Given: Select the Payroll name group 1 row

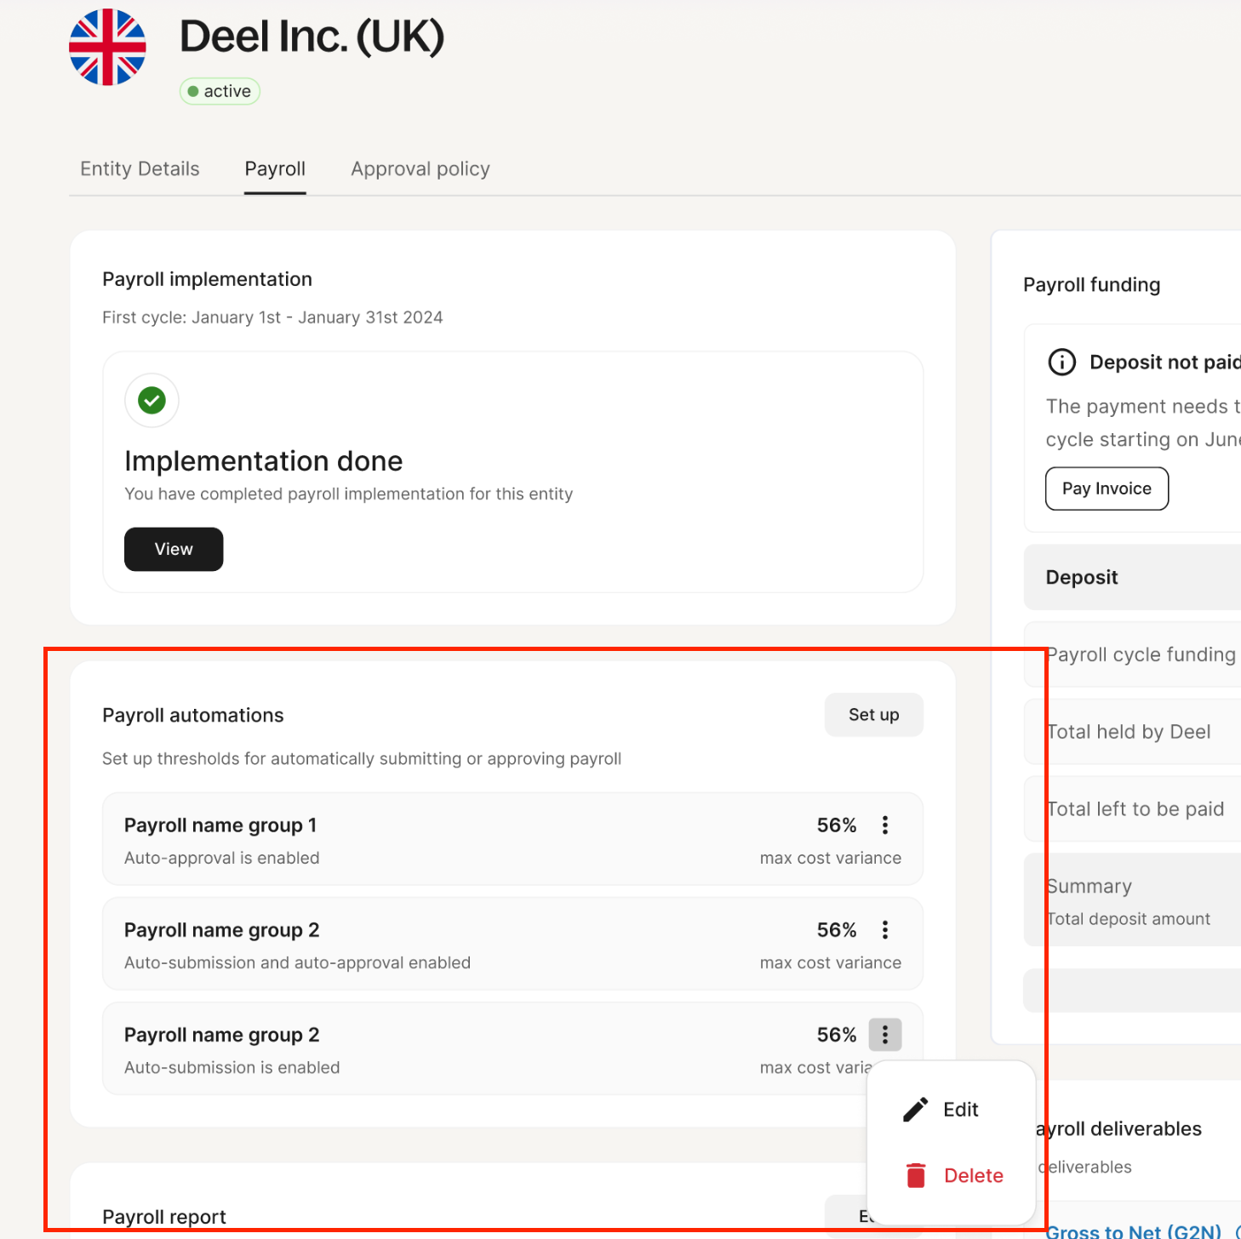Looking at the screenshot, I should click(426, 839).
